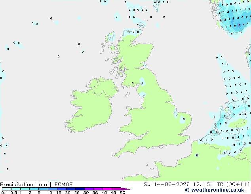Click the 35–40 mm legend swatch
This screenshot has width=251, height=194.
click(x=98, y=189)
